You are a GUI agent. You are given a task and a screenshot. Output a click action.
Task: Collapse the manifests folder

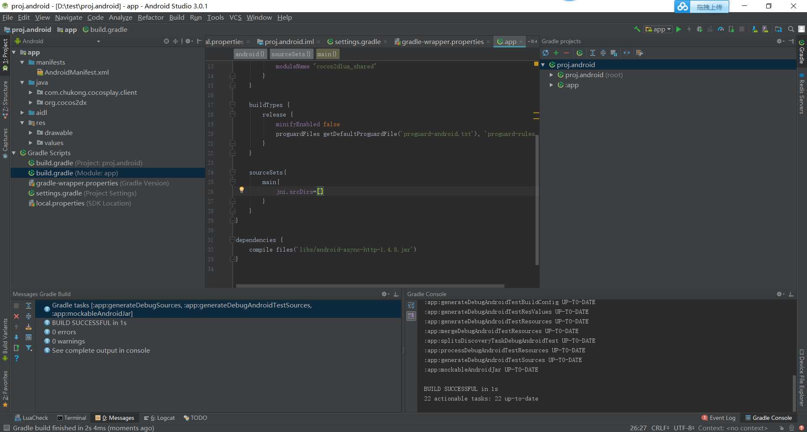22,62
